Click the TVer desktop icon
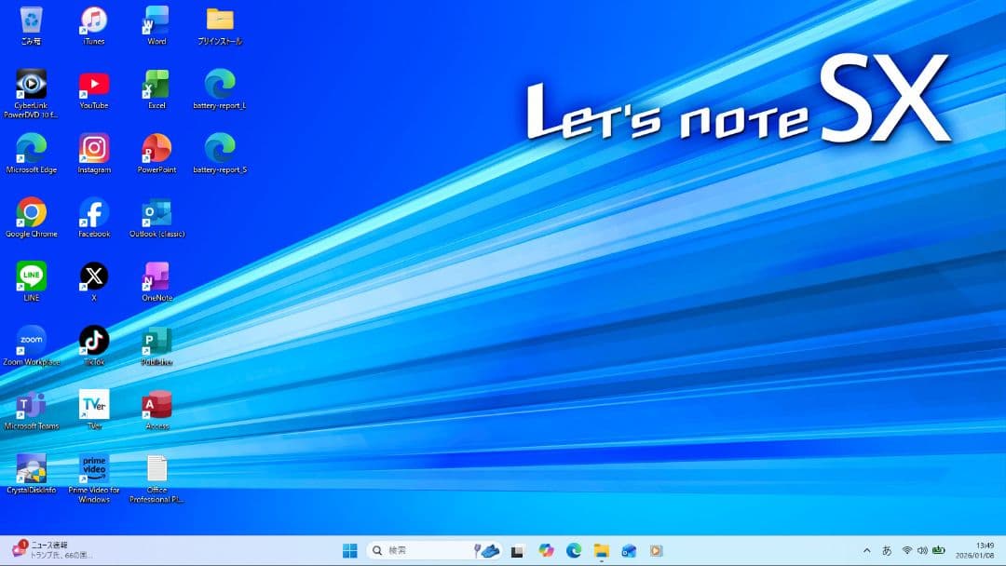The width and height of the screenshot is (1006, 566). 94,405
